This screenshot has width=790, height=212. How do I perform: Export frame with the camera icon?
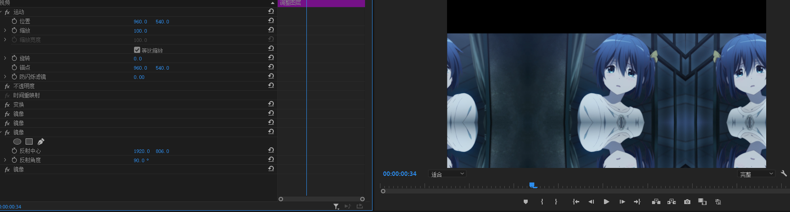687,202
